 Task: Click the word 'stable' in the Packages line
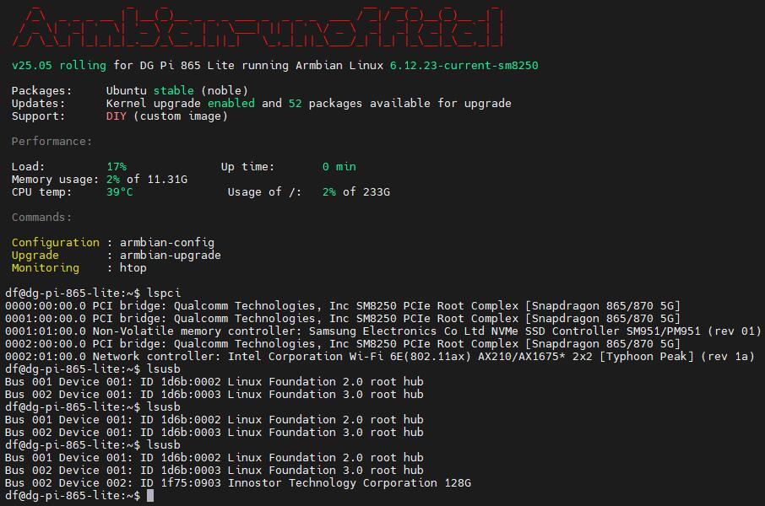coord(174,91)
